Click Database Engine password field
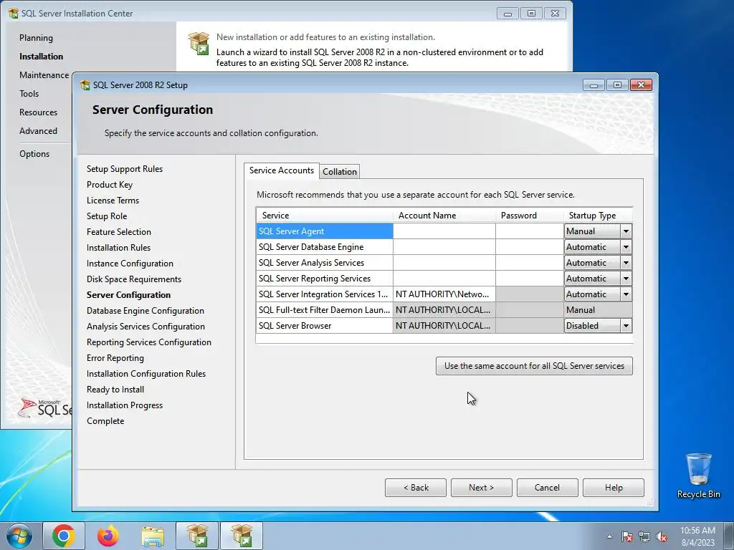Image resolution: width=734 pixels, height=550 pixels. (x=530, y=247)
